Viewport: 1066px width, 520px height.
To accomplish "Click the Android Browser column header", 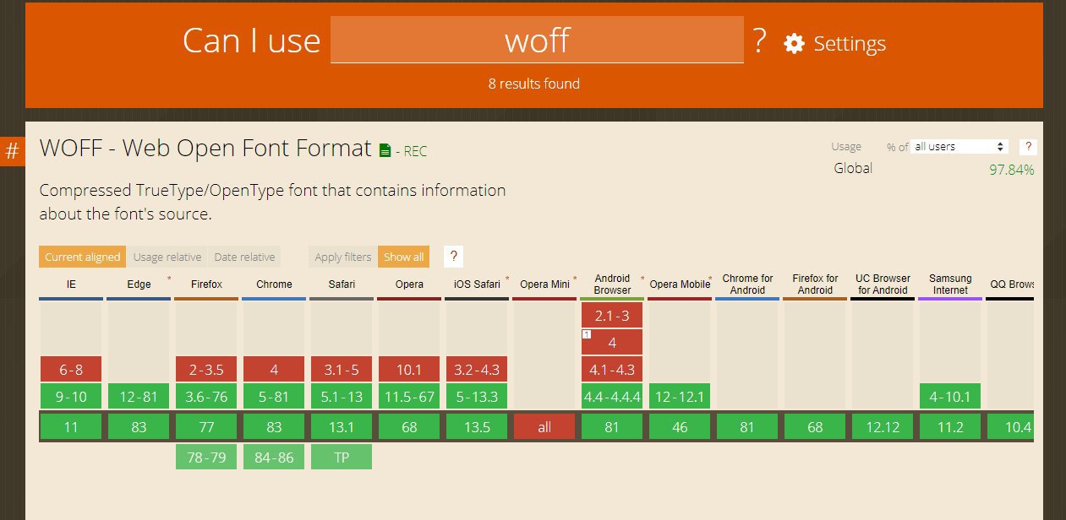I will (x=612, y=284).
